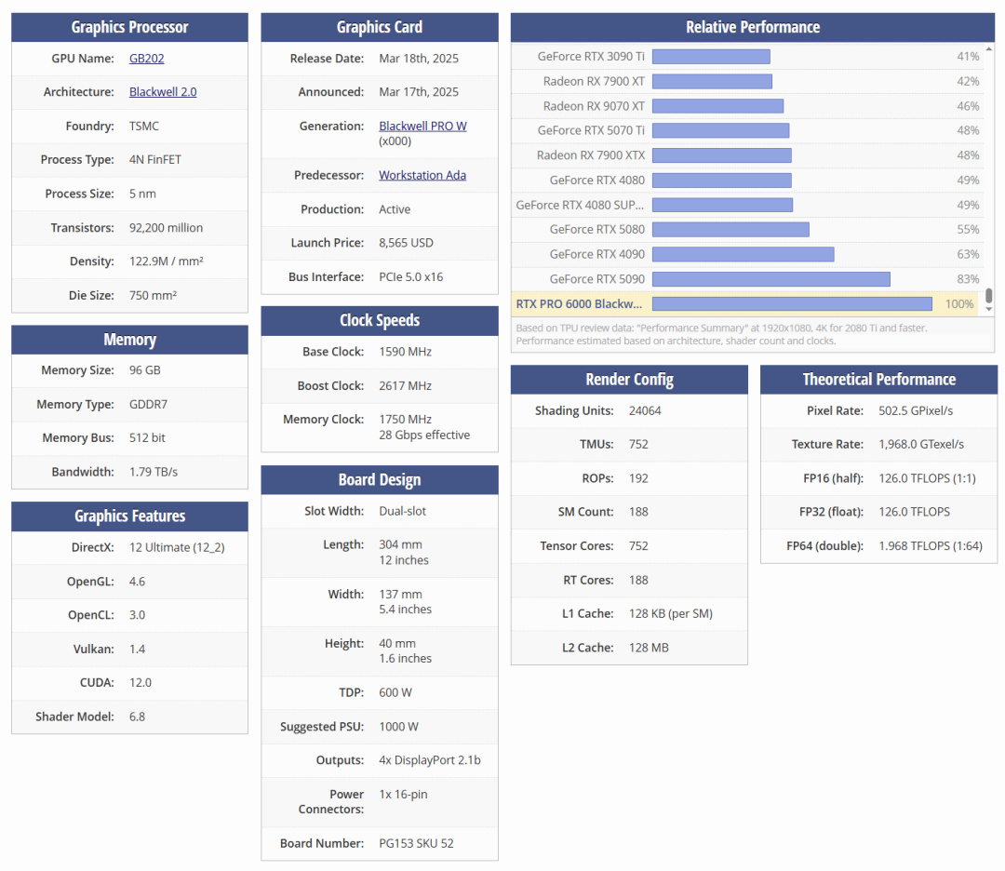Click the GeForce RTX 4090 performance bar
Image resolution: width=1005 pixels, height=871 pixels.
click(x=743, y=254)
